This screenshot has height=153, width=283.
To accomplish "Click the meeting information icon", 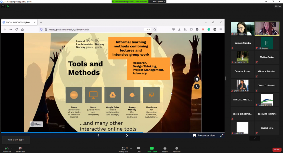I will [3, 6].
